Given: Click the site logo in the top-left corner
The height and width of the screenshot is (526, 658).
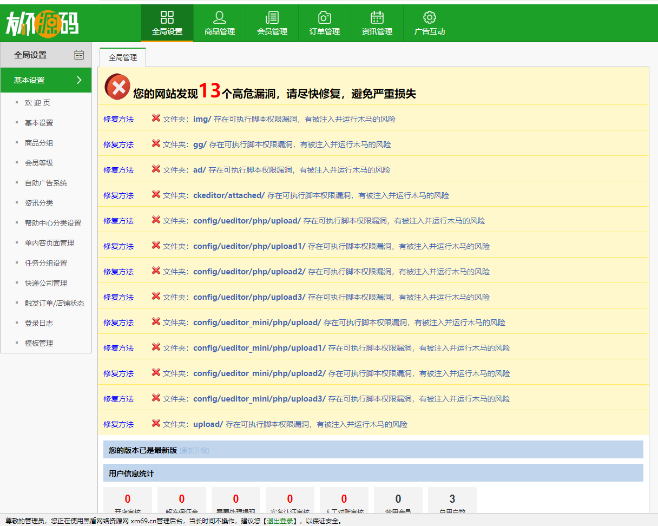Looking at the screenshot, I should [x=42, y=22].
